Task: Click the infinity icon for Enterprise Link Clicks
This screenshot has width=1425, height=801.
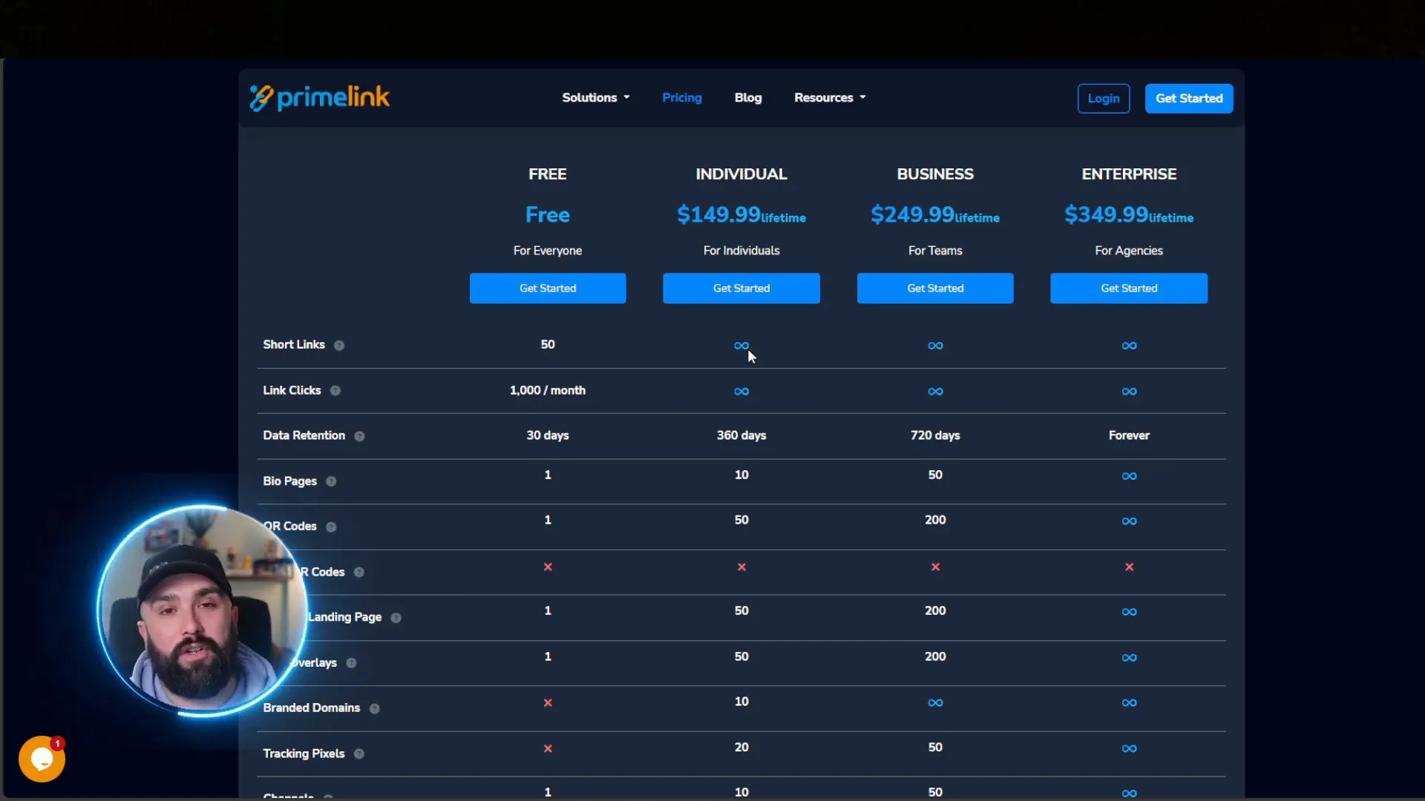Action: 1129,391
